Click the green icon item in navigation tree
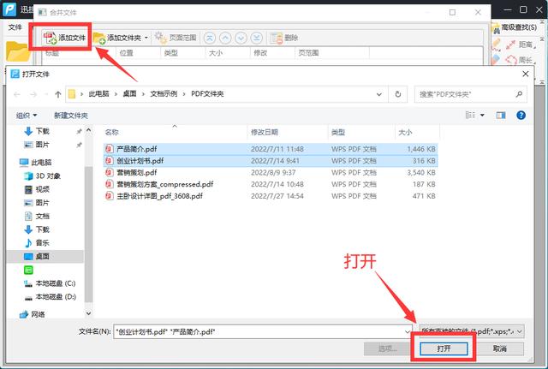548x369 pixels. coord(28,270)
